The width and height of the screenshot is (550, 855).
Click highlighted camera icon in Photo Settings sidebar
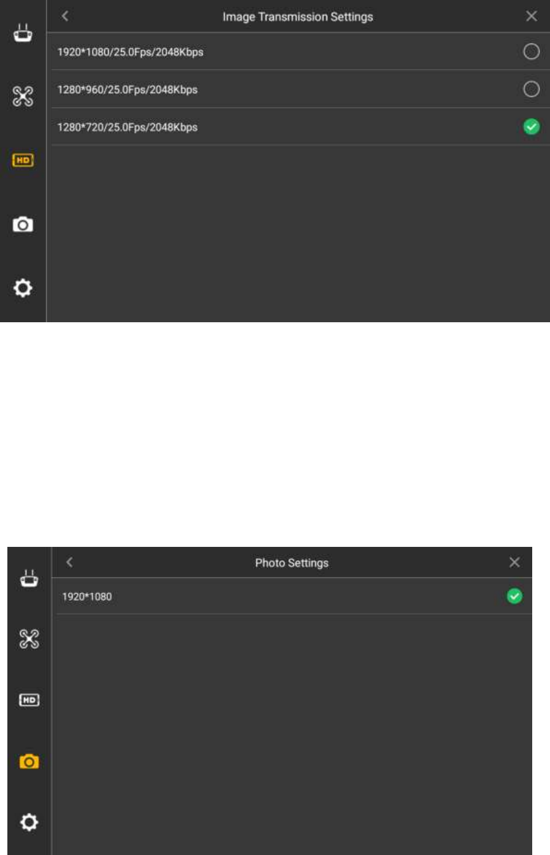click(29, 762)
